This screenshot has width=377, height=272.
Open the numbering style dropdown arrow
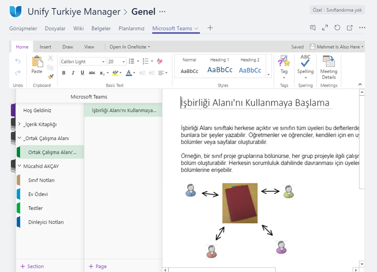[152, 61]
